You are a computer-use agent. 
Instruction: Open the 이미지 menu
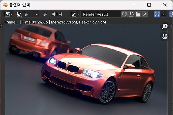57,14
